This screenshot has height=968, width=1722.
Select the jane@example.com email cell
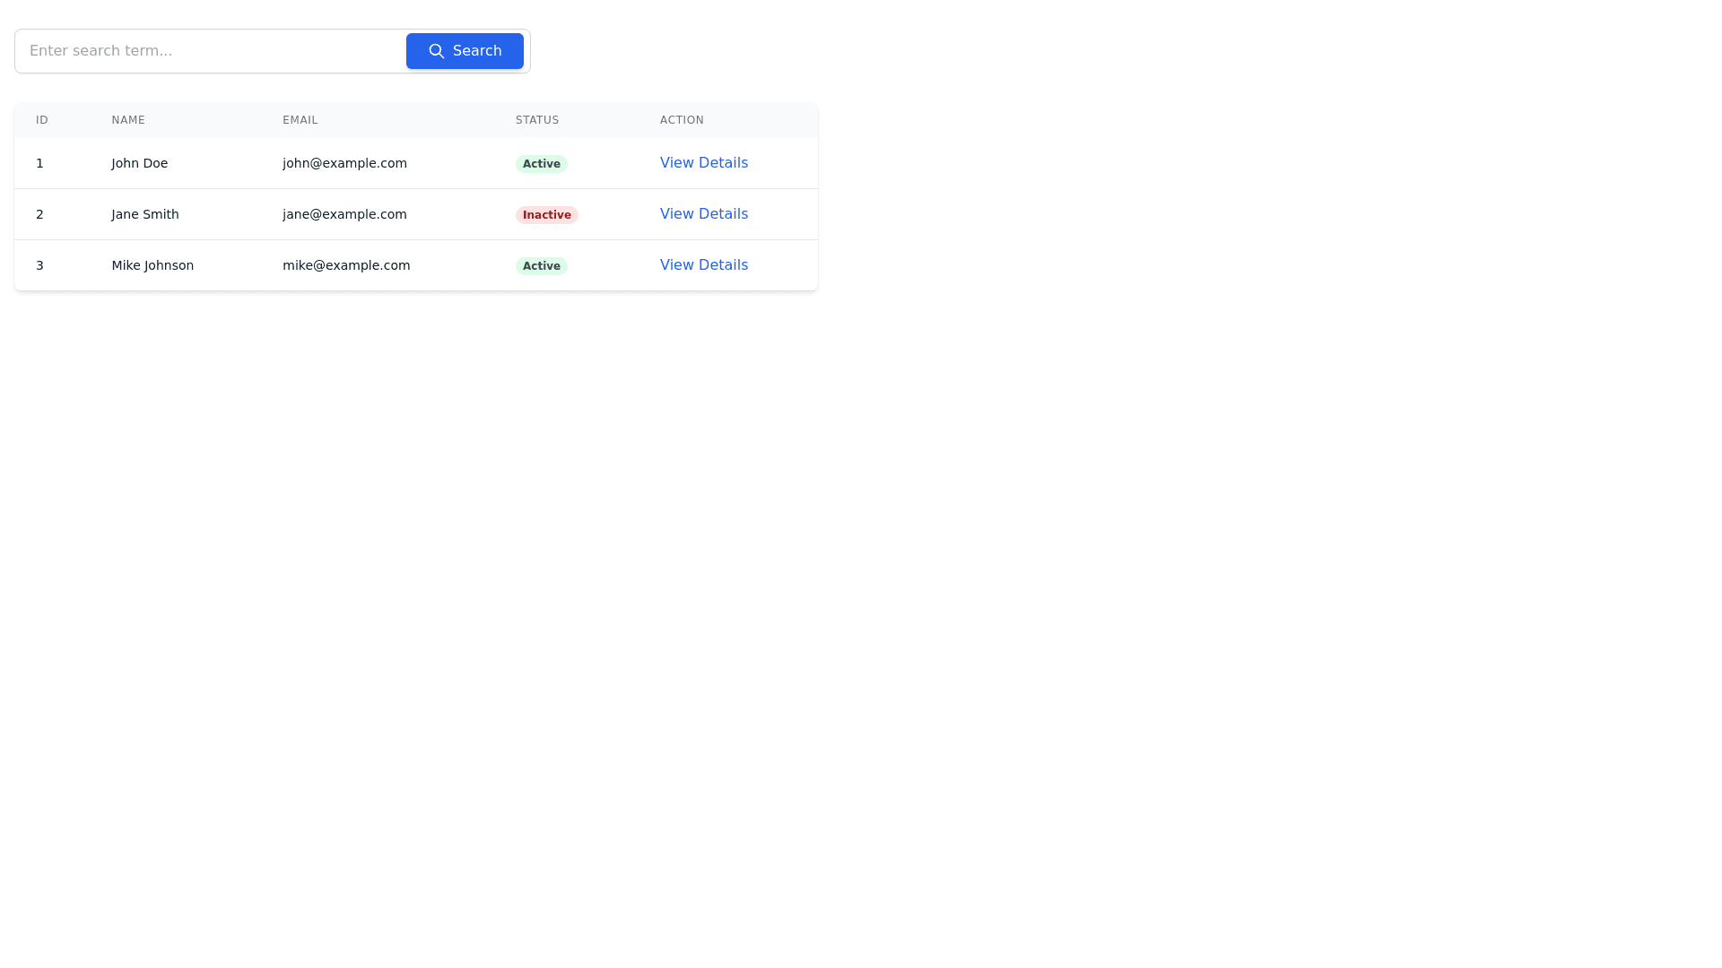tap(344, 214)
